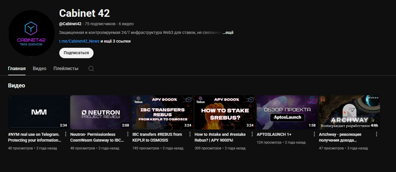
Task: Open options menu for Archway video
Action: click(377, 134)
